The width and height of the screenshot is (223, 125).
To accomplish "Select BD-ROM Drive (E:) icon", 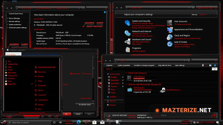I will 163,90.
